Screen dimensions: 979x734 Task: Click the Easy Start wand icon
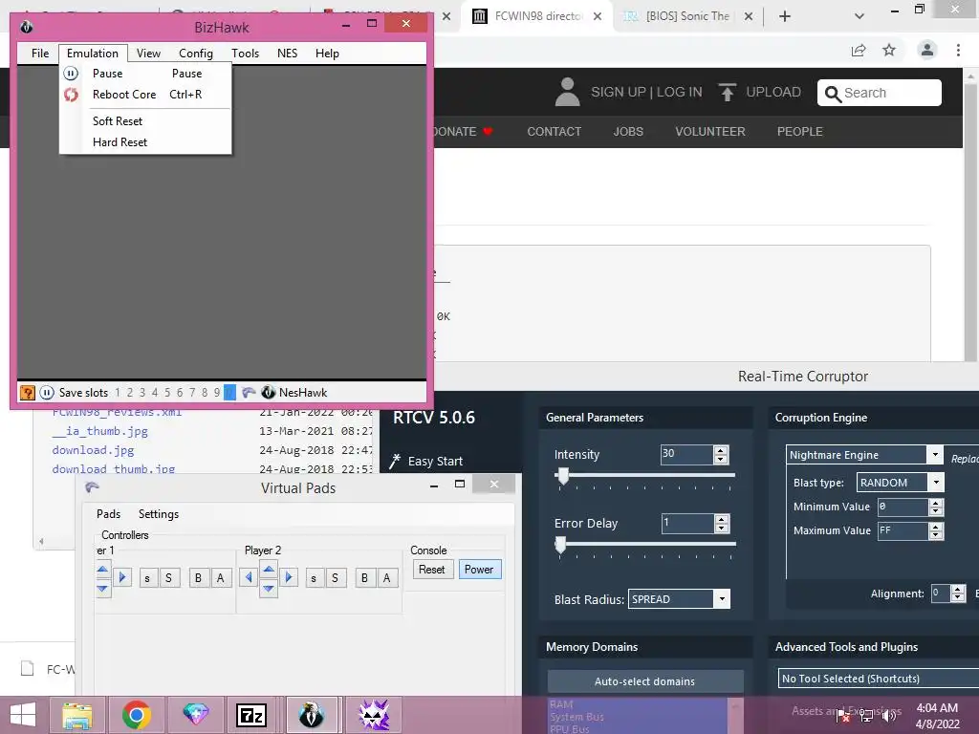tap(395, 462)
